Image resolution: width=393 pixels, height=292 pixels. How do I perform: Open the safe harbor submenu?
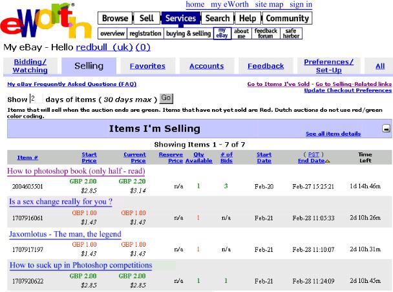pyautogui.click(x=291, y=34)
